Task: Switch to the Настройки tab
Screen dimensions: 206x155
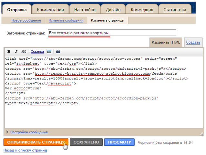Action: click(85, 10)
